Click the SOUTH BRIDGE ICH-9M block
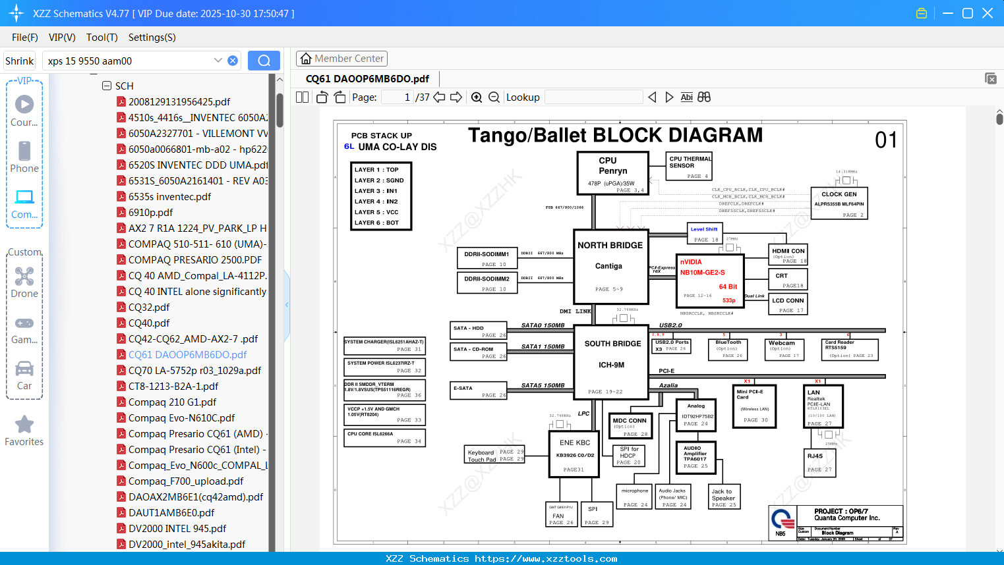This screenshot has height=565, width=1004. [612, 362]
